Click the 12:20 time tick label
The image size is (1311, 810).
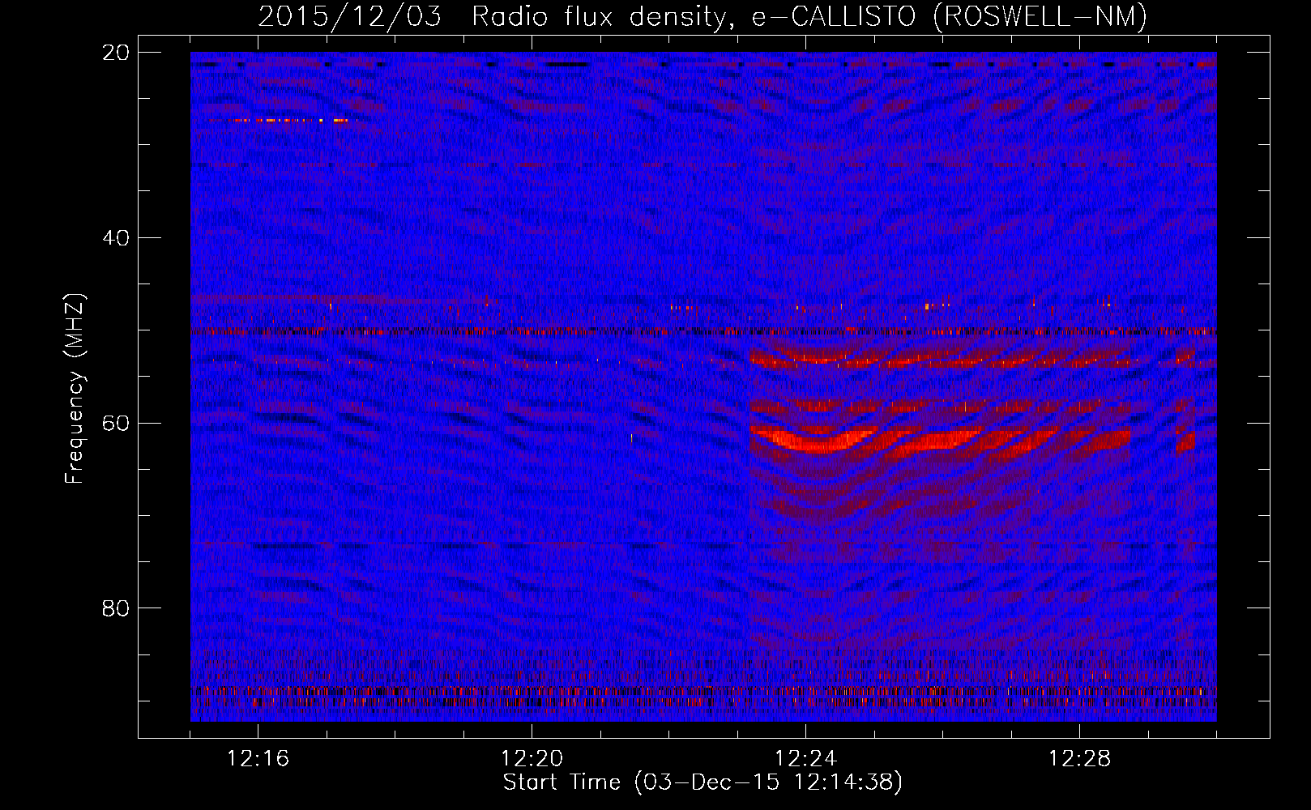point(532,759)
